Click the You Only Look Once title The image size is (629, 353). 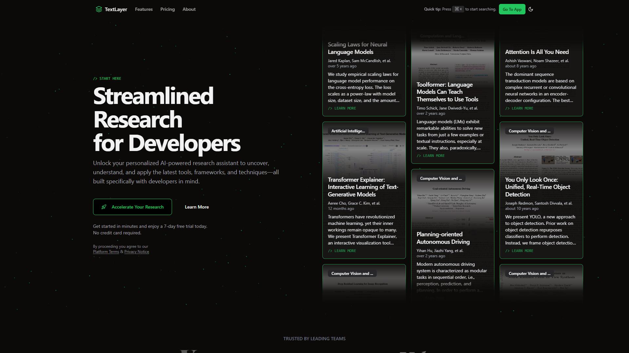[538, 187]
